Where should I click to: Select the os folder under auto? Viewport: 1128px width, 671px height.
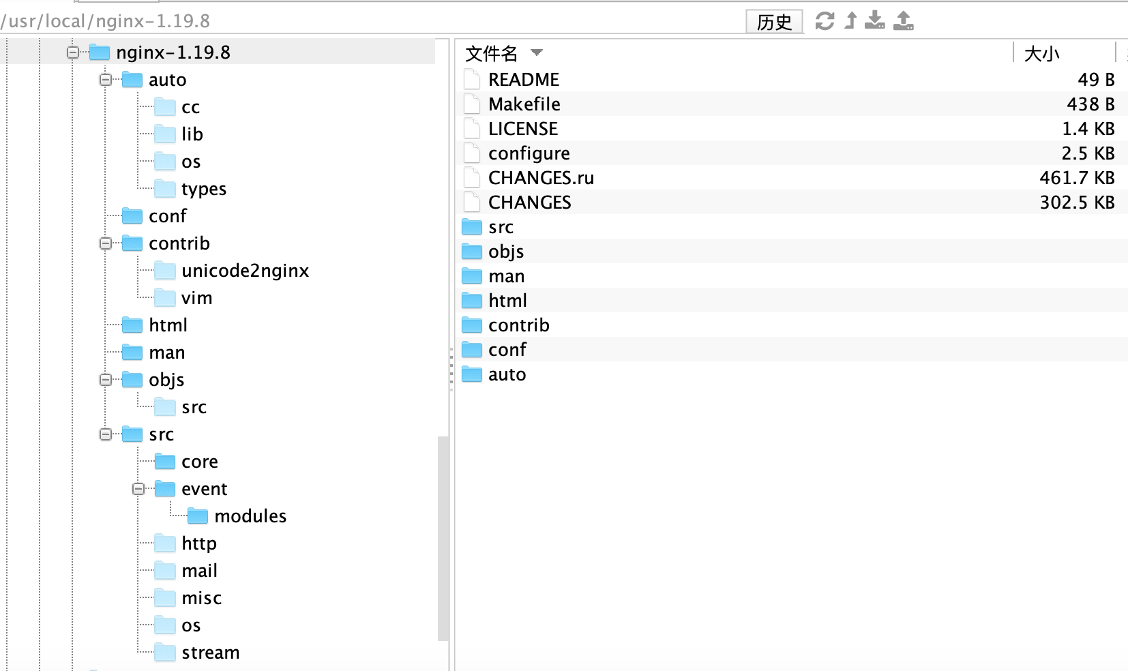pyautogui.click(x=177, y=162)
